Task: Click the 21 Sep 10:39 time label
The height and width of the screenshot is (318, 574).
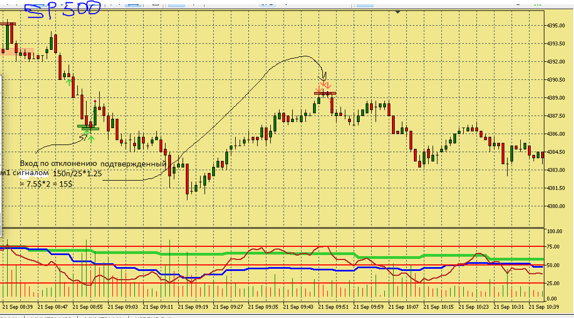Action: point(544,307)
